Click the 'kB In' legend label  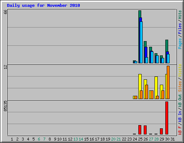tap(180, 116)
